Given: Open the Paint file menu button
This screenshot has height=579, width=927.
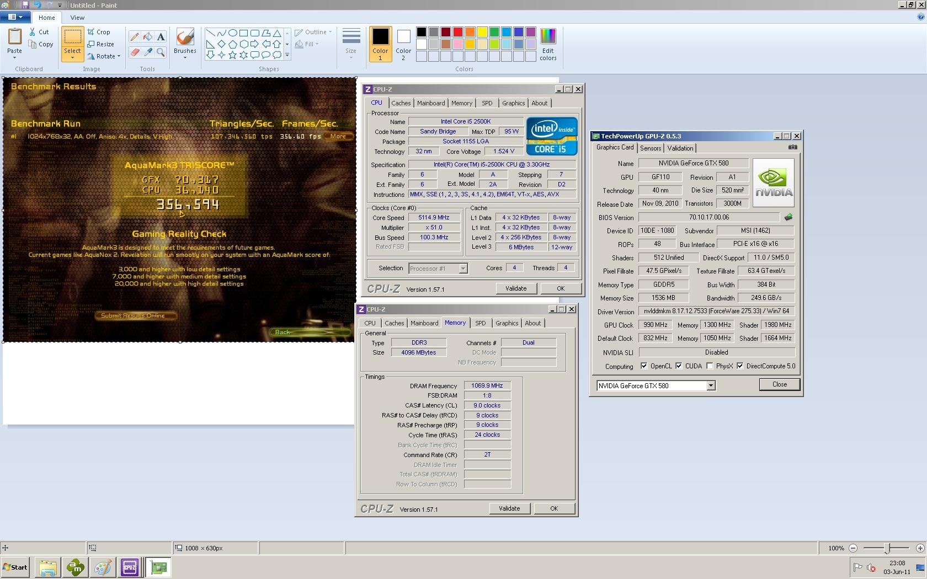Looking at the screenshot, I should tap(15, 17).
